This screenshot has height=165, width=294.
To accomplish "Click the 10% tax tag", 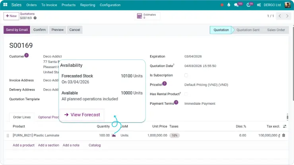I will pos(174,135).
